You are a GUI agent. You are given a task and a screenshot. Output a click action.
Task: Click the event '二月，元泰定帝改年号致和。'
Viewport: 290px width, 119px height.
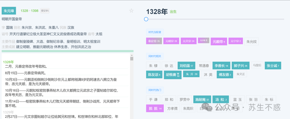[x=26, y=66]
